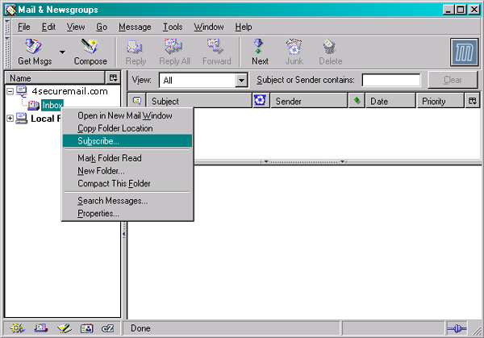Screen dimensions: 484x338
Task: Open Compose to write a new message
Action: click(90, 52)
